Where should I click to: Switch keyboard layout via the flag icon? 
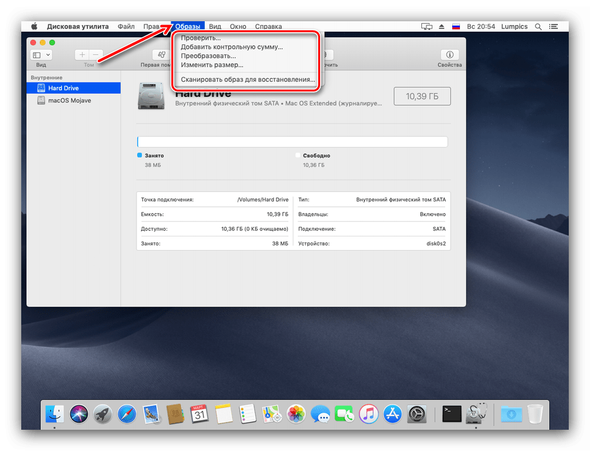(x=455, y=26)
